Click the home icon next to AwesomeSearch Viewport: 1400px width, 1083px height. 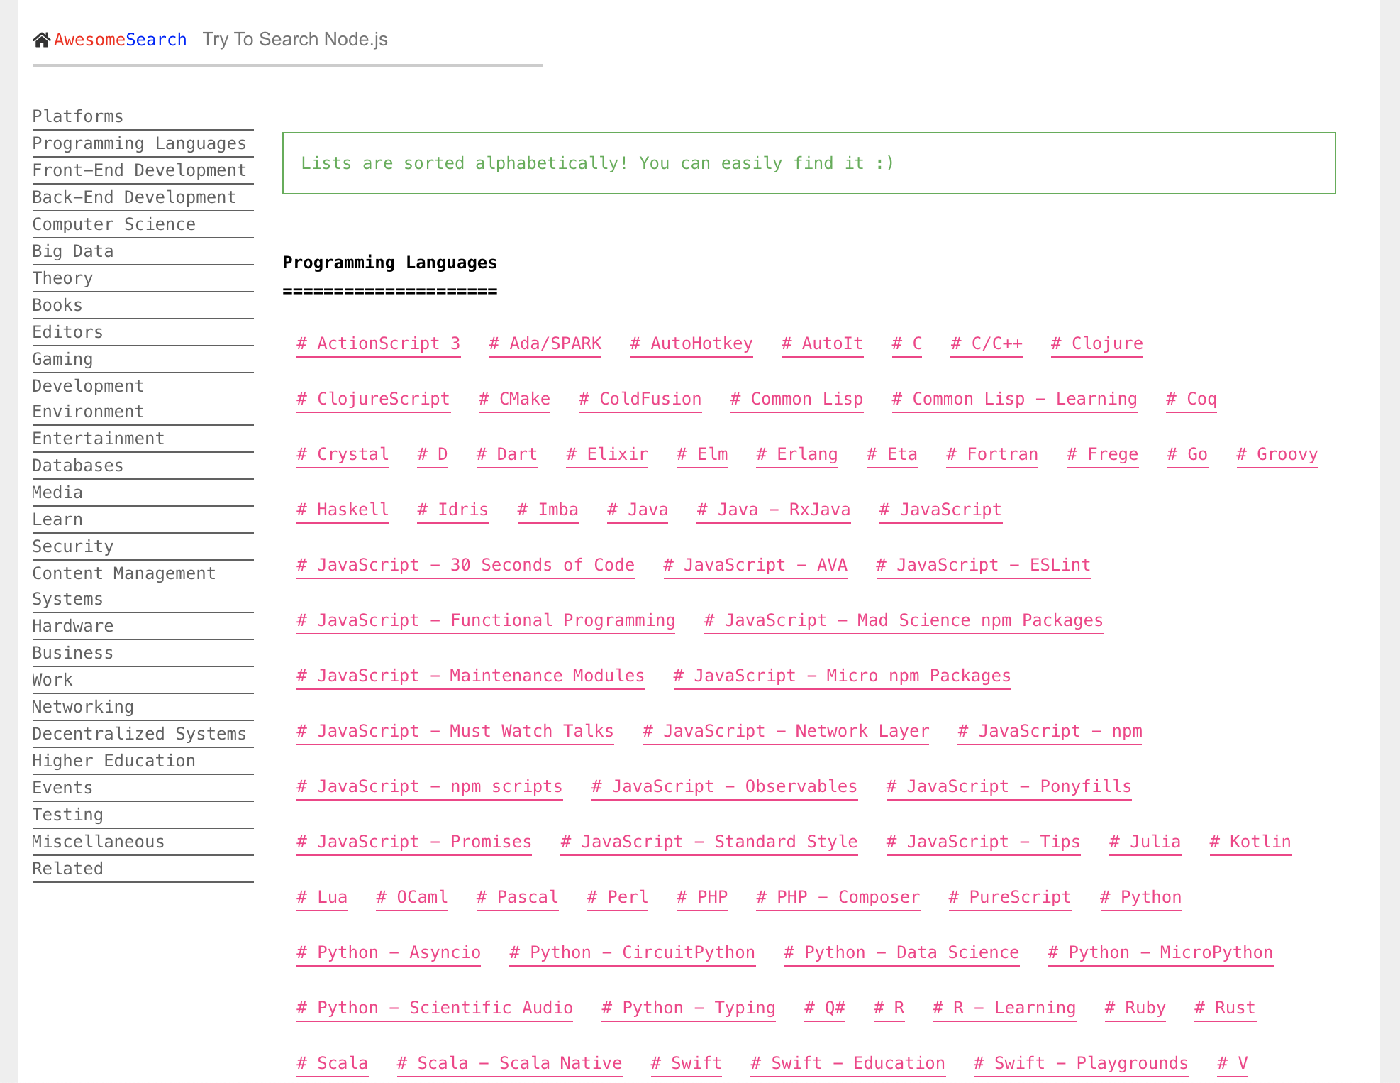[41, 39]
